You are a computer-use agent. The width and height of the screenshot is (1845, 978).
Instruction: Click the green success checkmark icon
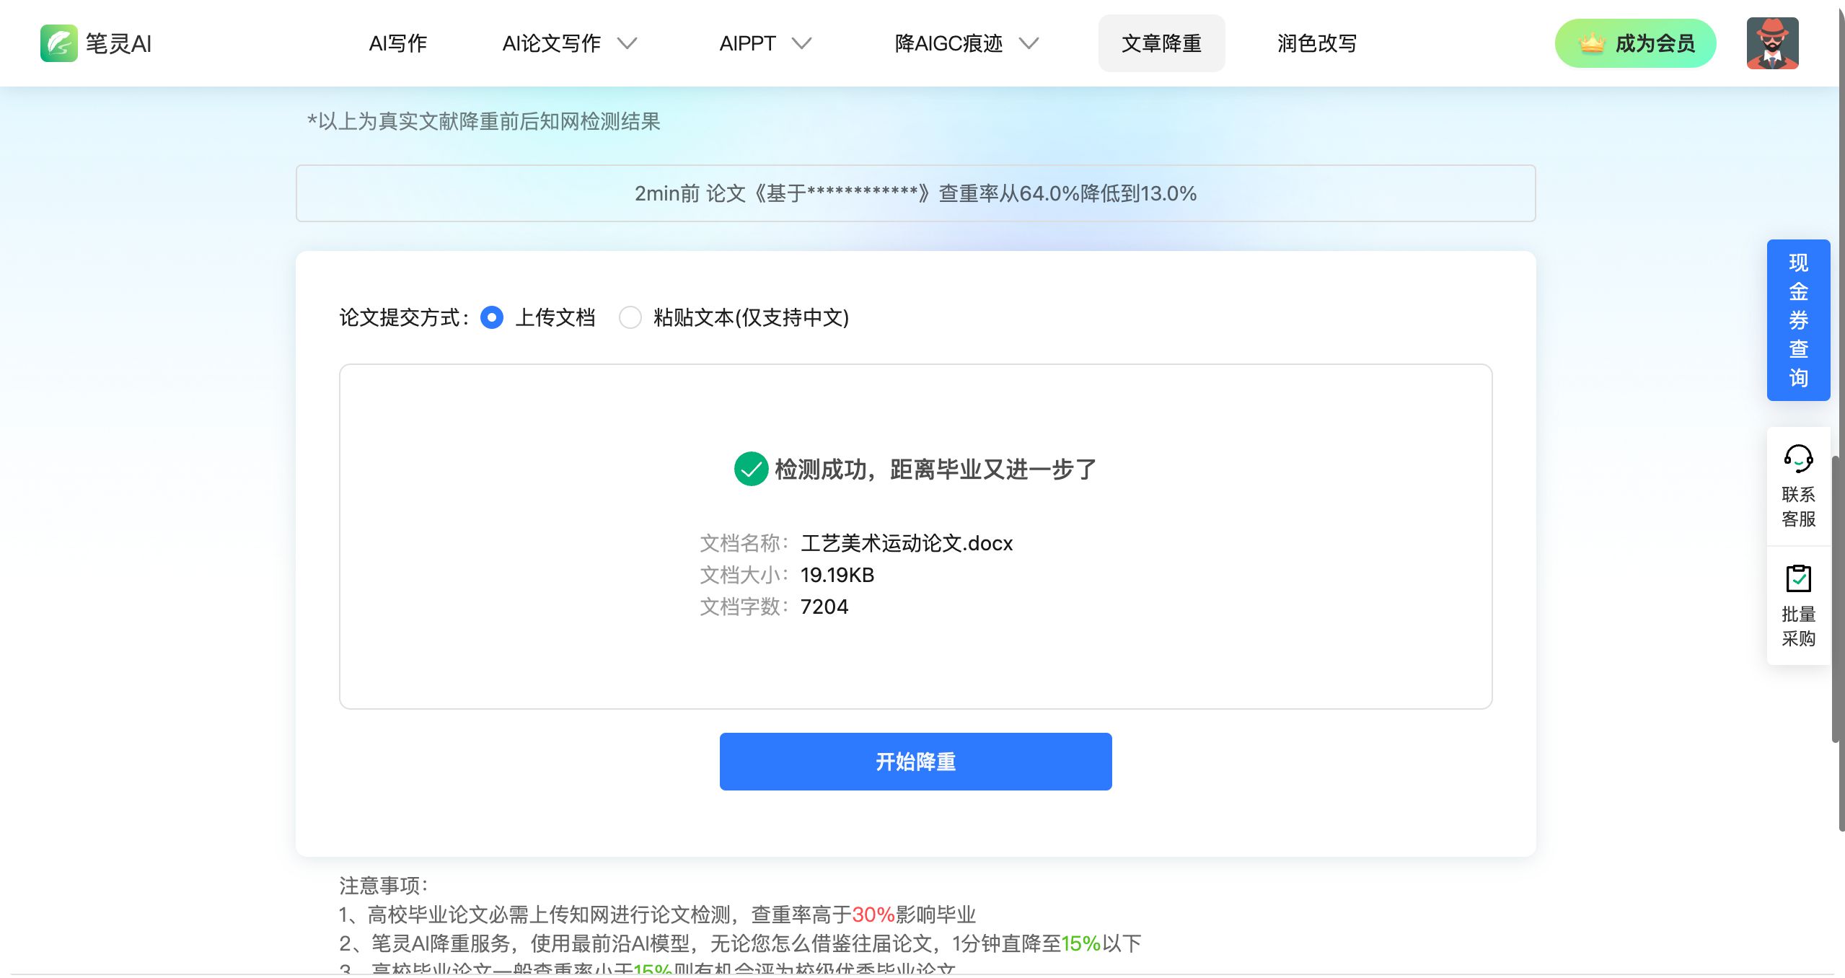click(x=751, y=469)
